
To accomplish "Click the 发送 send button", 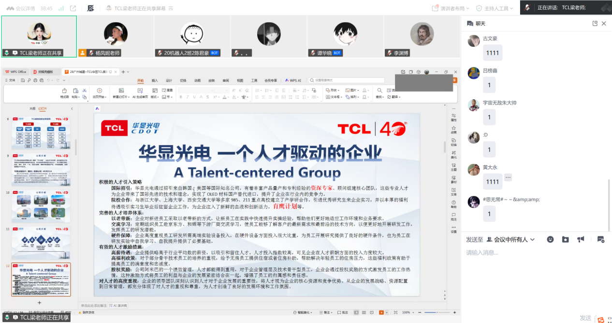I will (585, 318).
